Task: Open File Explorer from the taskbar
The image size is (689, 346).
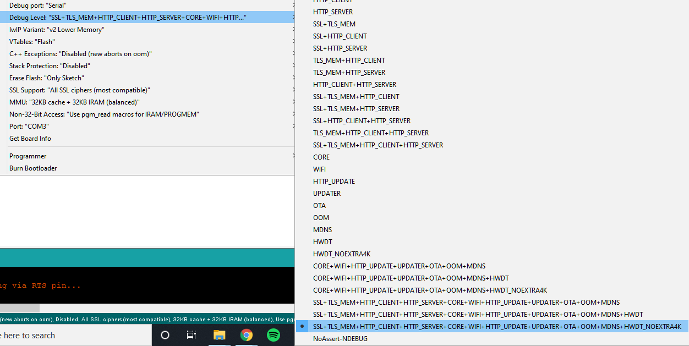Action: 220,335
